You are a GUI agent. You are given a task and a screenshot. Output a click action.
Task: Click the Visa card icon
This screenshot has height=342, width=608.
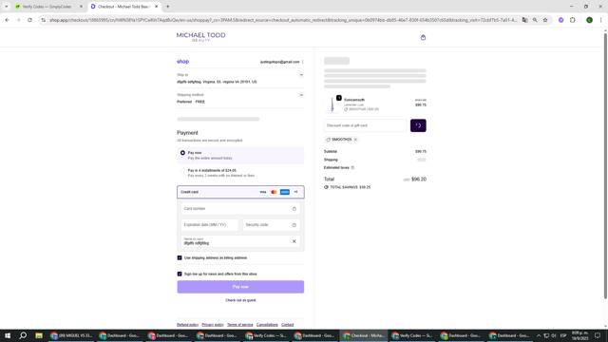coord(263,192)
